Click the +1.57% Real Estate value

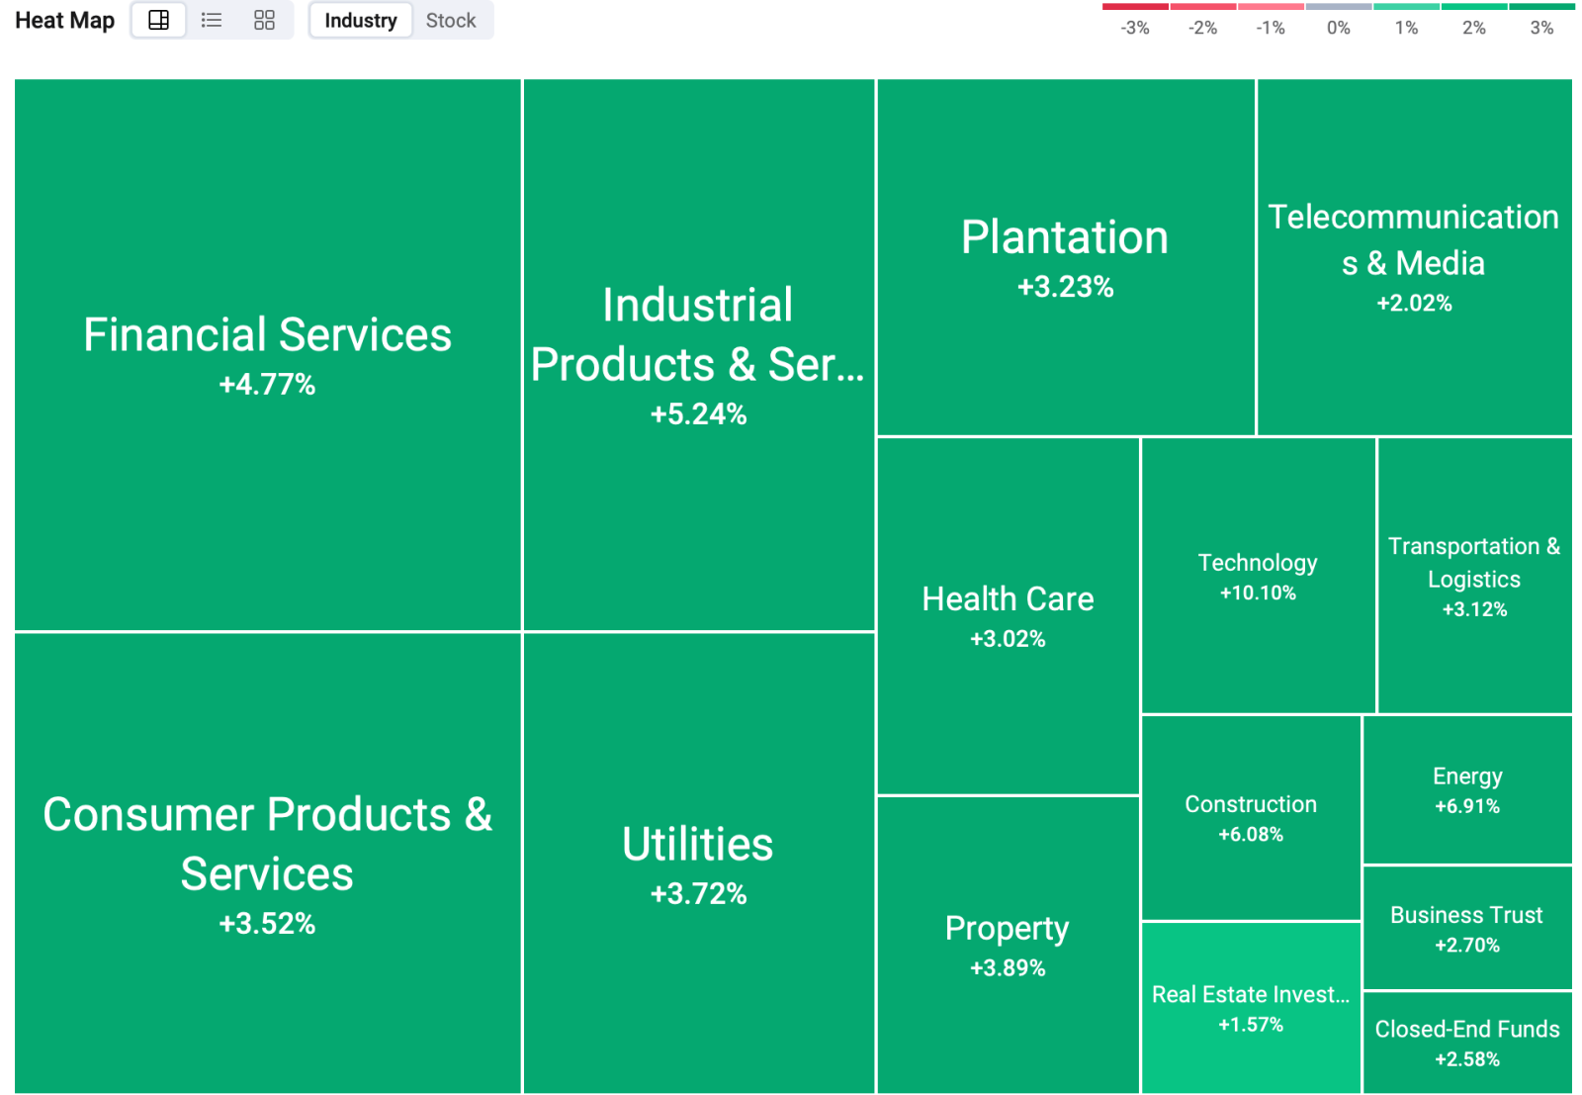(1251, 1024)
